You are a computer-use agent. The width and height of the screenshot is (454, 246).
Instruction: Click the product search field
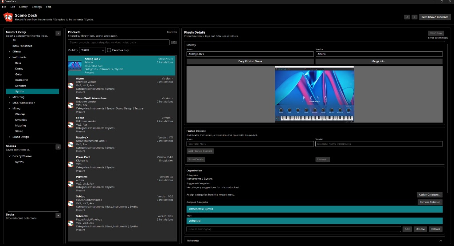point(119,42)
